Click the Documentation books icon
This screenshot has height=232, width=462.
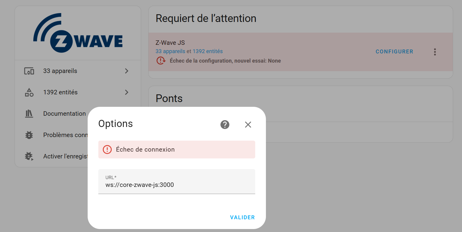point(29,114)
